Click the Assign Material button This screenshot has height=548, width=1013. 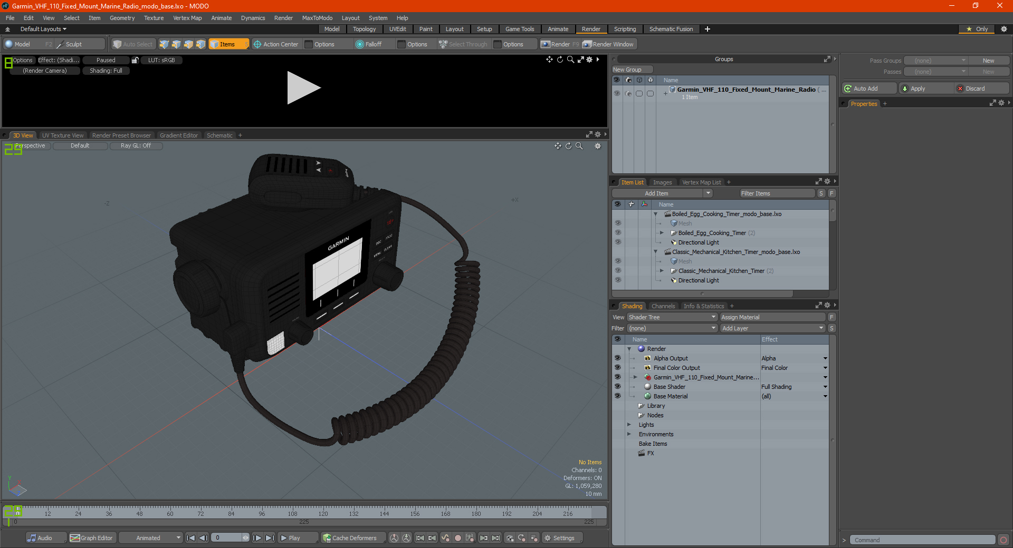coord(772,317)
